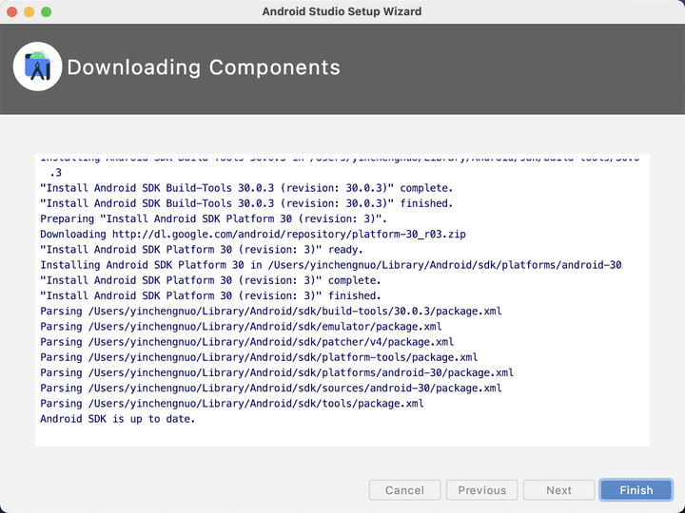Click the Preparing "Install Android SDK Platform 30" line
The width and height of the screenshot is (685, 513).
(x=214, y=218)
